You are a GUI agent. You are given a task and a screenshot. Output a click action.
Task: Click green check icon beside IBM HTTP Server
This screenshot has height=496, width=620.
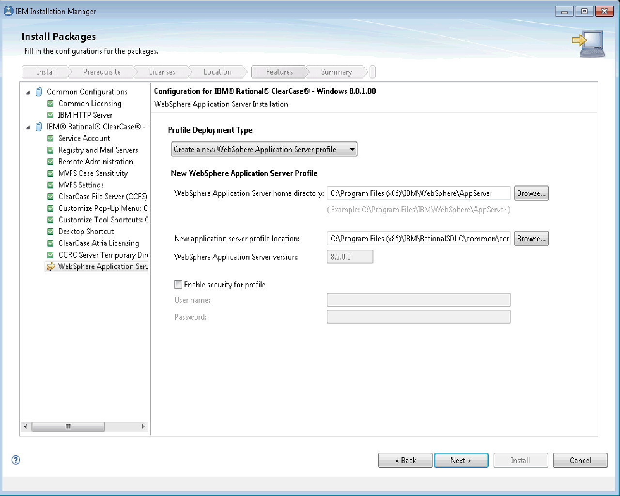tap(50, 115)
